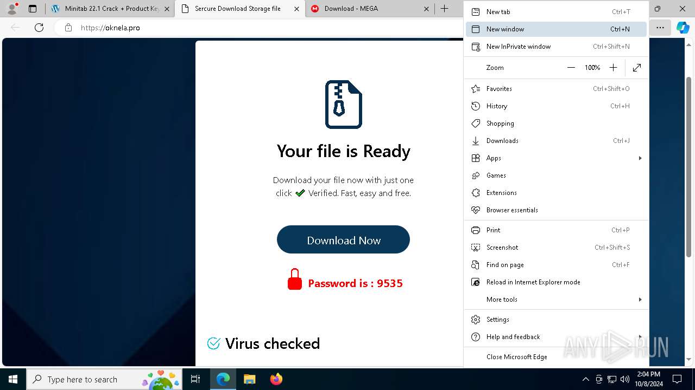Choose New window from the menu
The image size is (695, 390).
coord(556,29)
